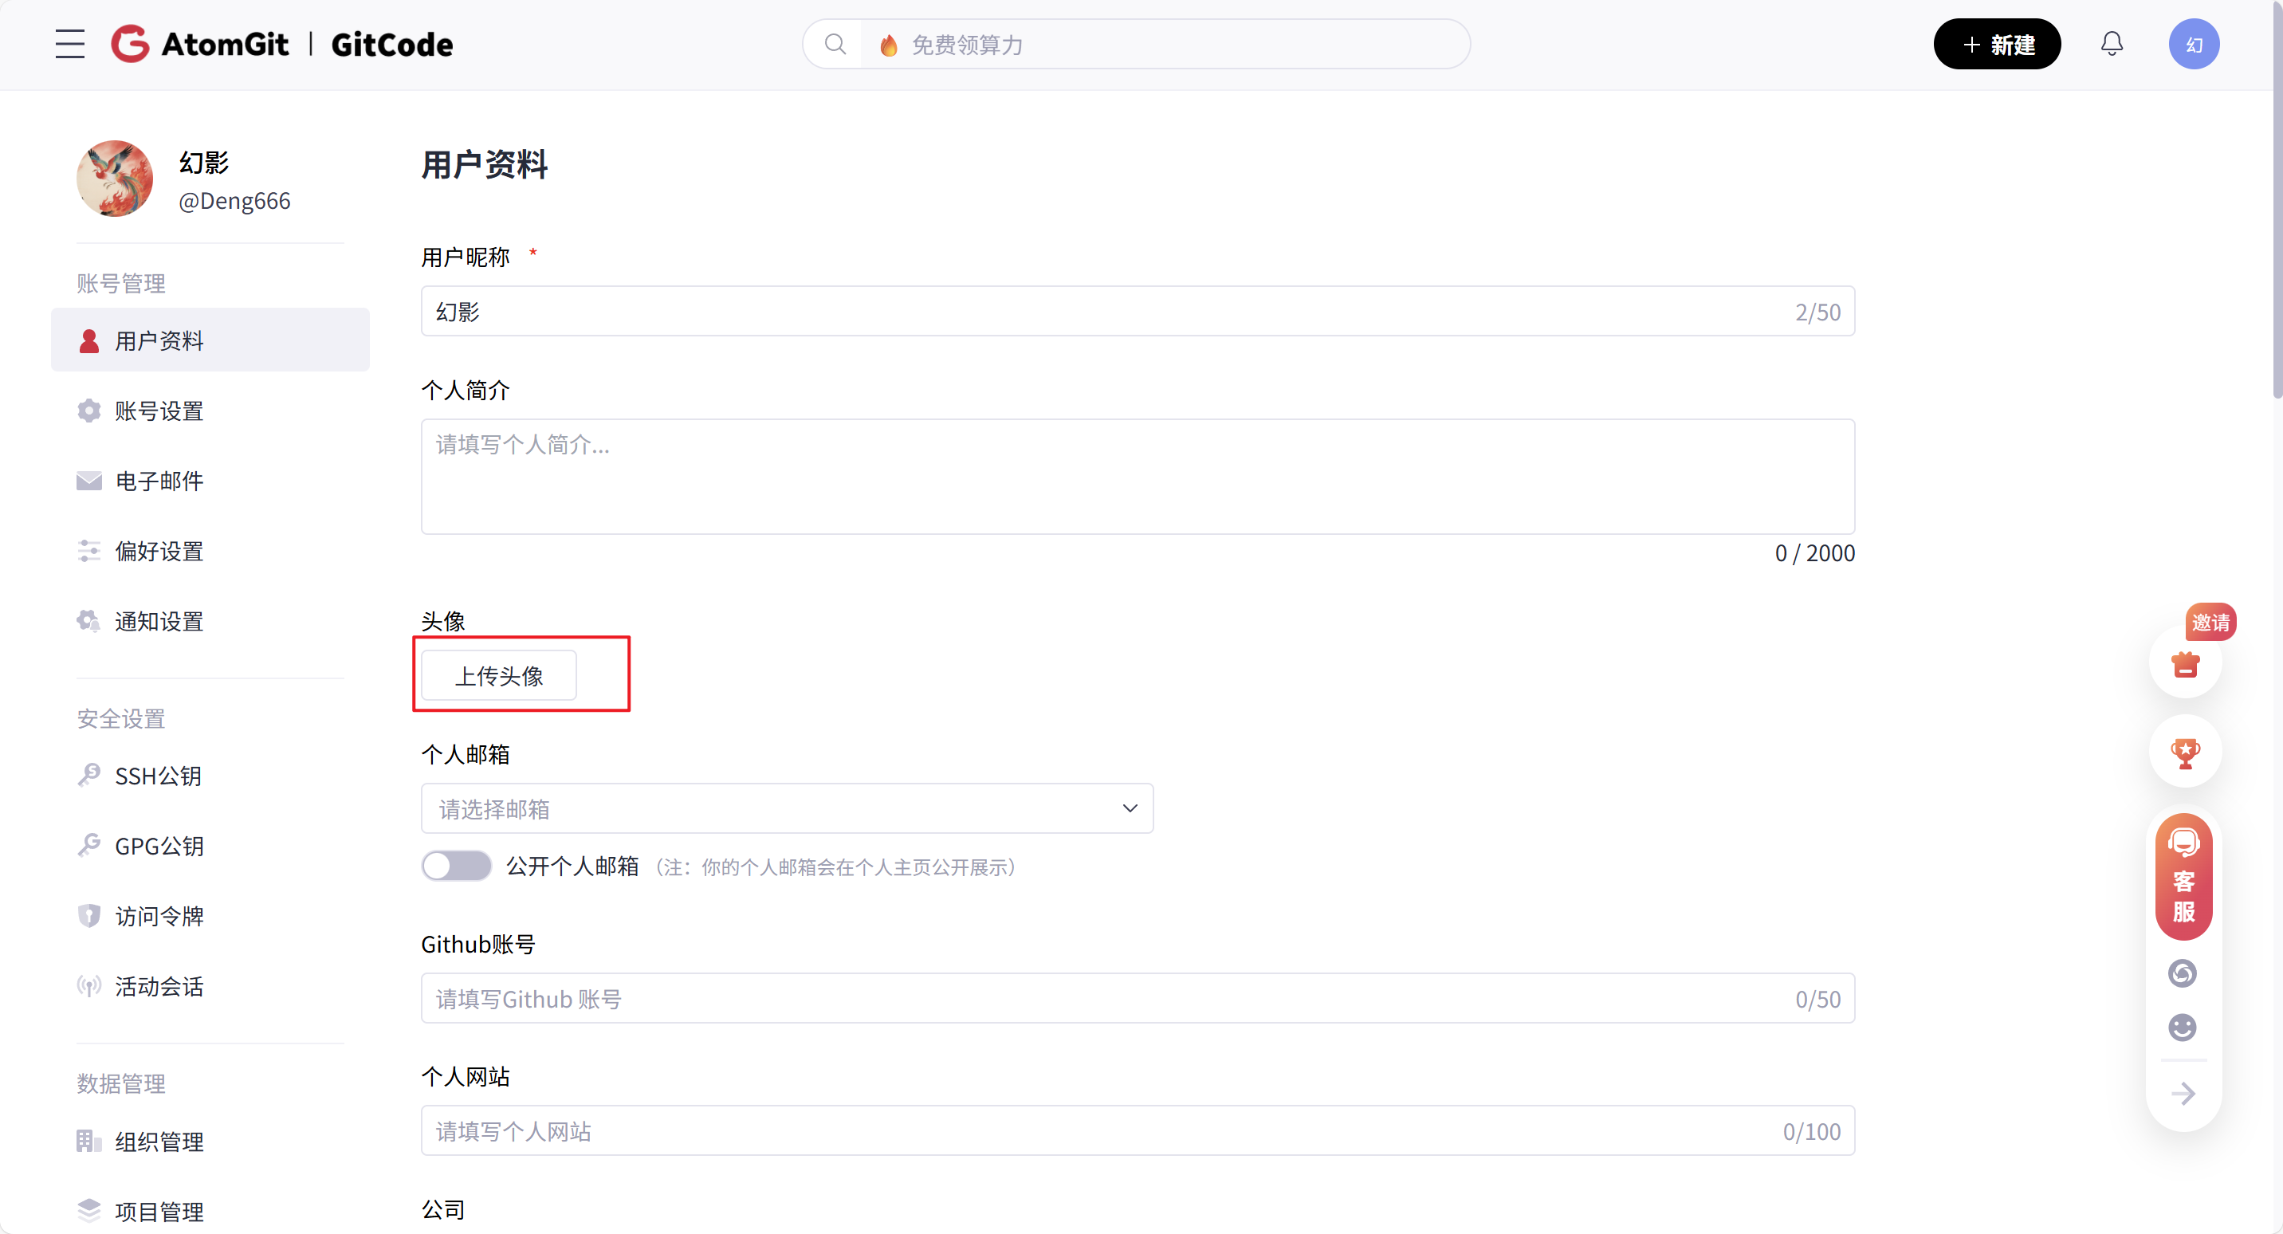Open the invite gift icon

pos(2185,664)
